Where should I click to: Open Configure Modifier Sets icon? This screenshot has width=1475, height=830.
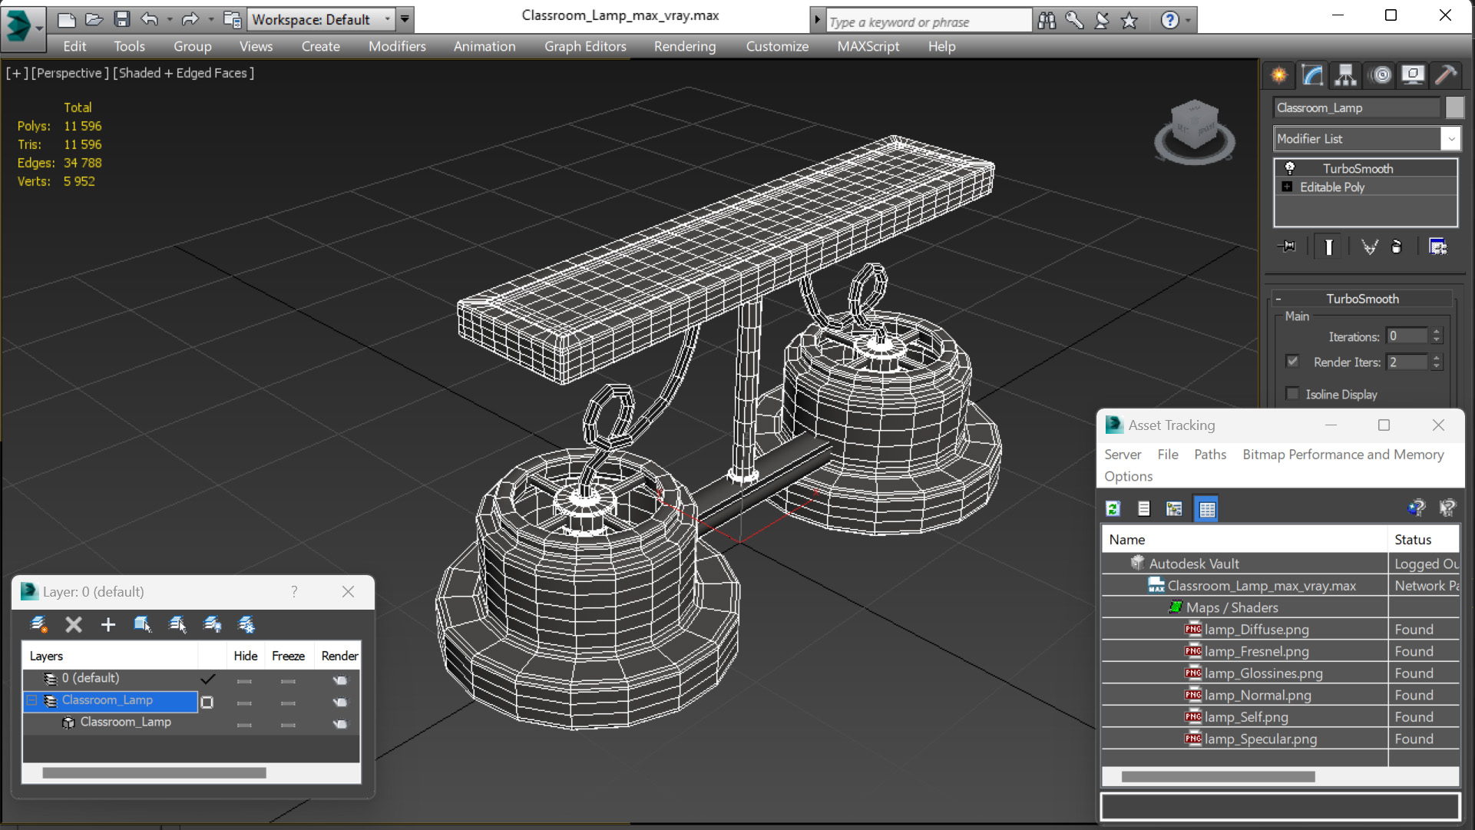[x=1437, y=246]
